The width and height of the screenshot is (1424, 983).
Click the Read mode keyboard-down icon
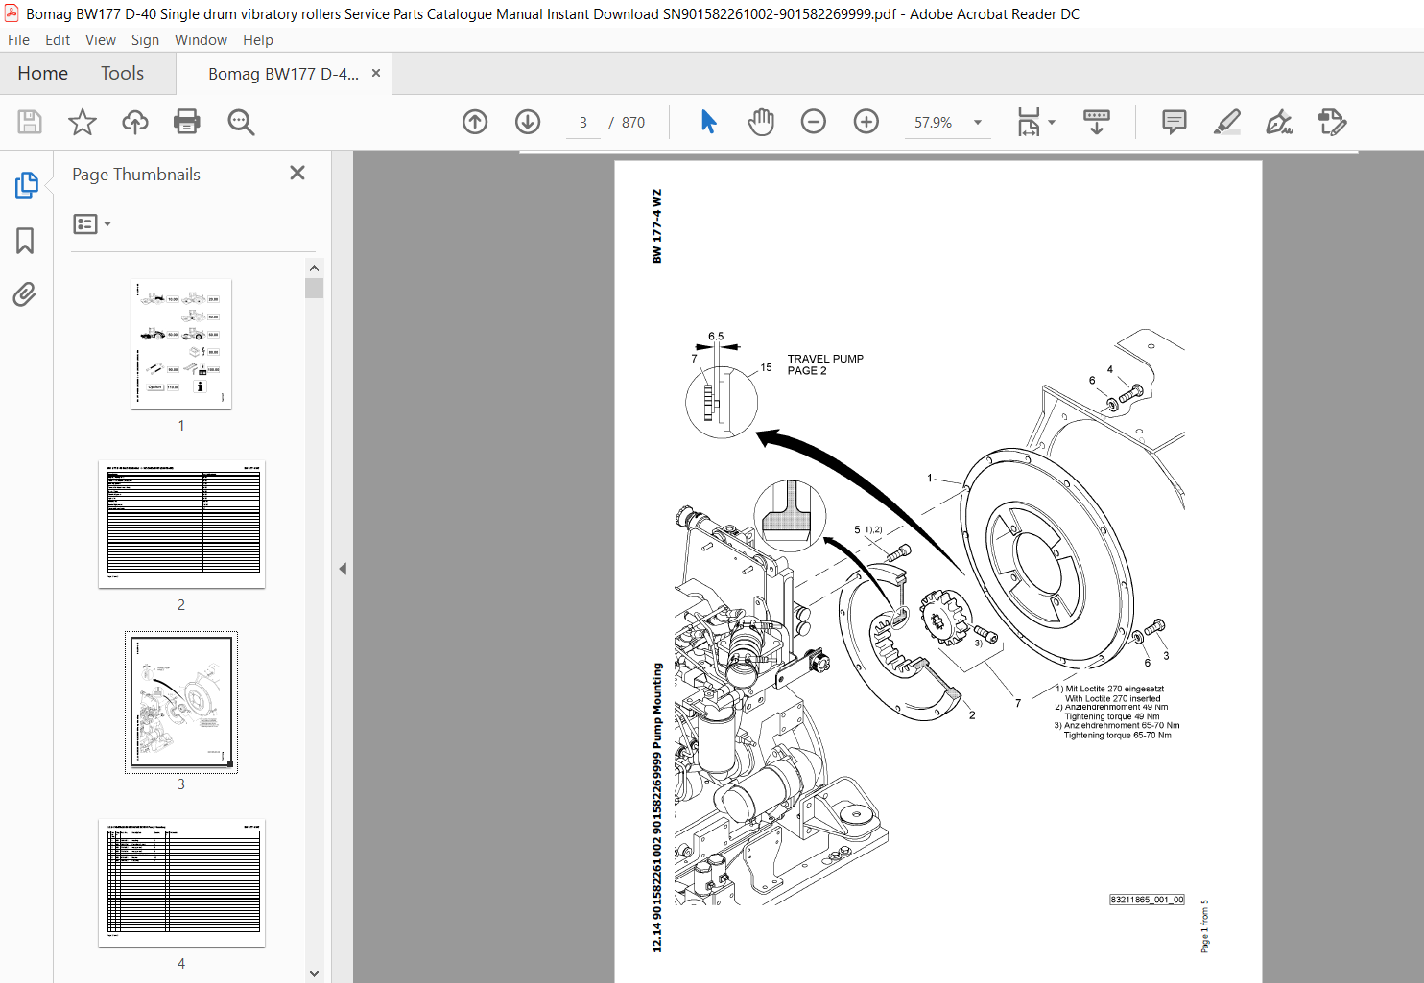[1097, 122]
